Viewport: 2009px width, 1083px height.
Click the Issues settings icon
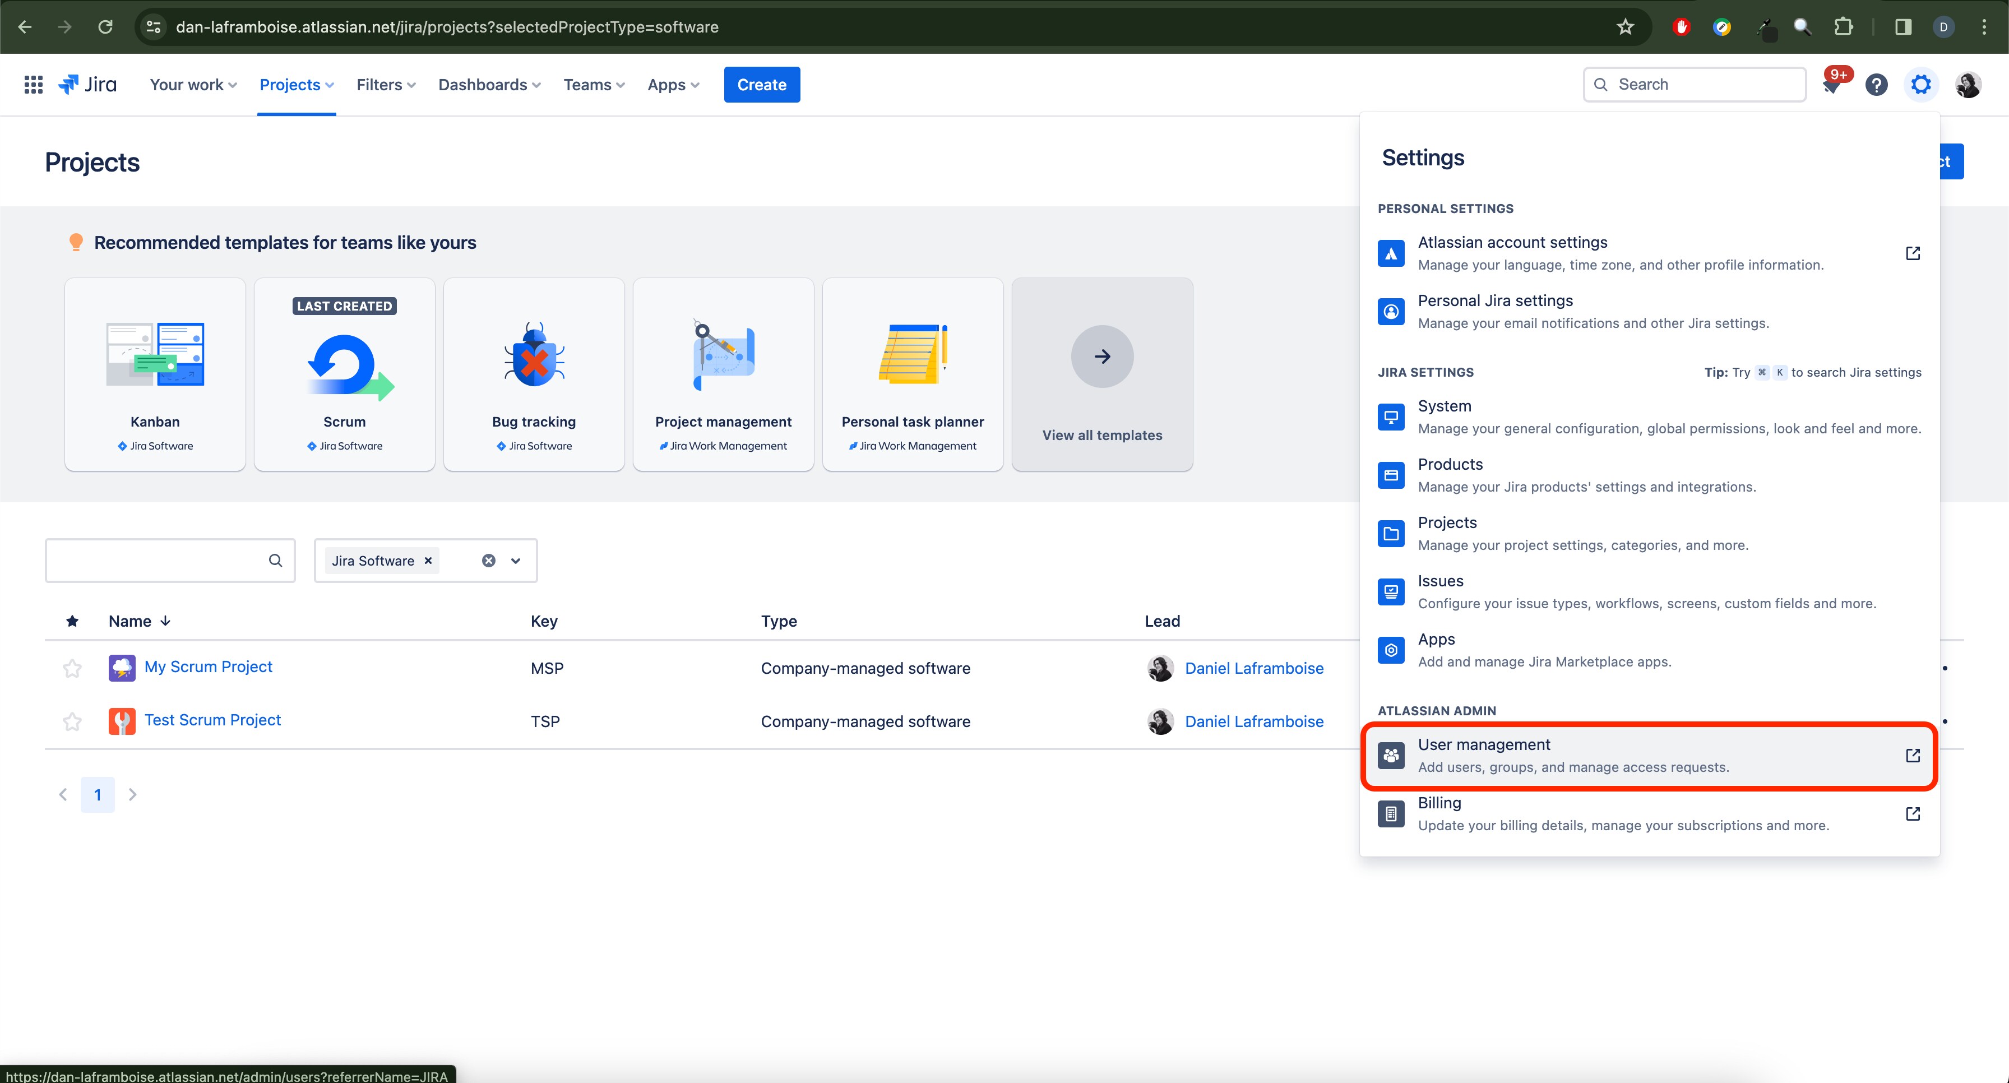point(1391,592)
